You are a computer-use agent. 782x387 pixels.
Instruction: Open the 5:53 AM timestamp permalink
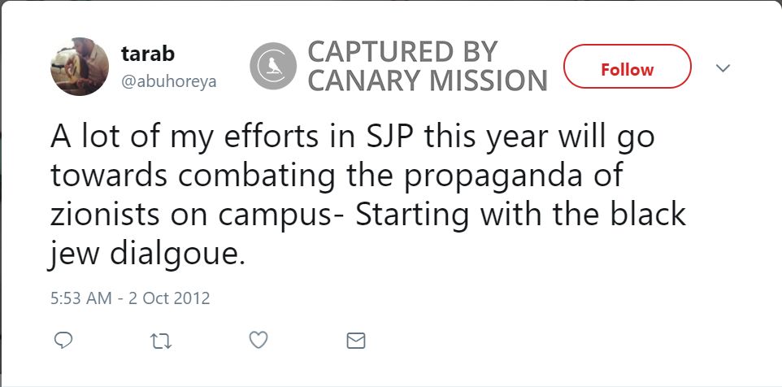click(x=80, y=298)
